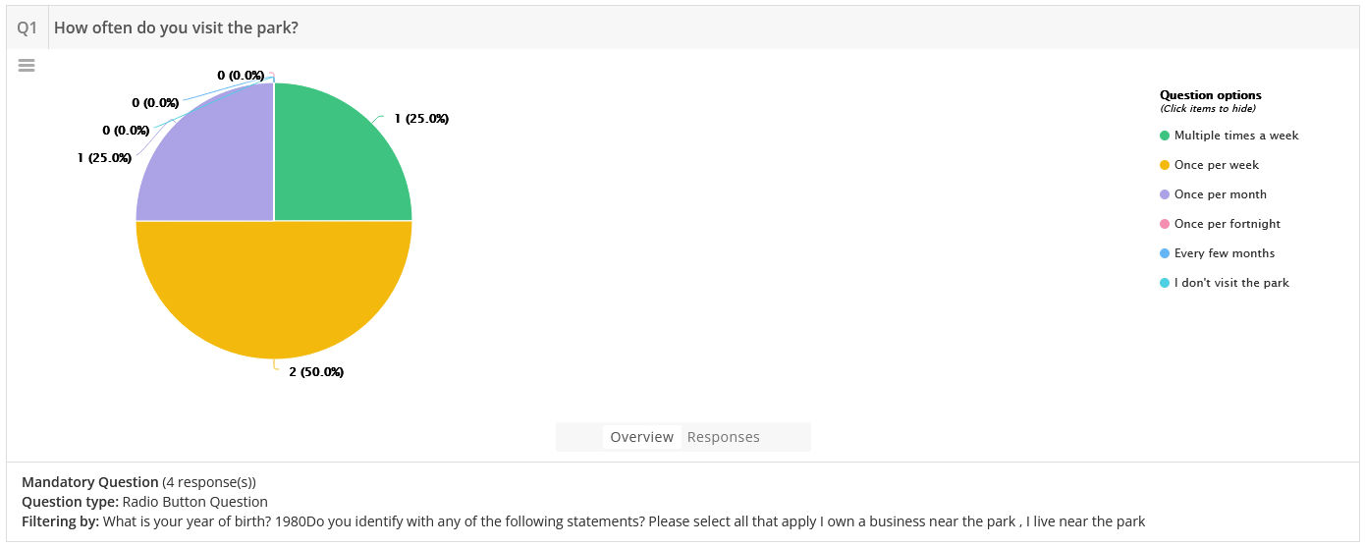The image size is (1365, 547).
Task: Click the blue Every few months legend dot
Action: 1165,253
